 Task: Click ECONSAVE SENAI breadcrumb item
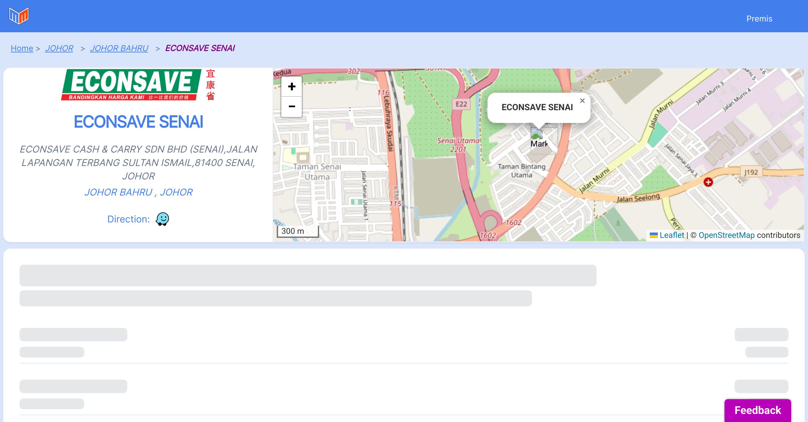point(200,48)
